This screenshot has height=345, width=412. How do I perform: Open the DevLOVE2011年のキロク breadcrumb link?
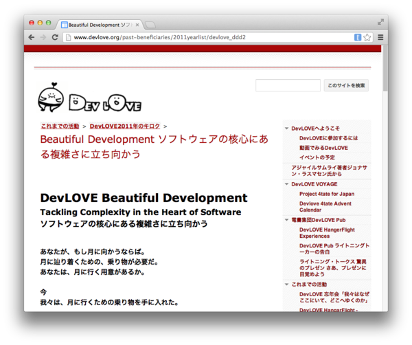(124, 126)
